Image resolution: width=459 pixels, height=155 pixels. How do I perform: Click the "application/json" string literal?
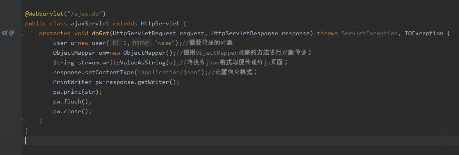(169, 72)
